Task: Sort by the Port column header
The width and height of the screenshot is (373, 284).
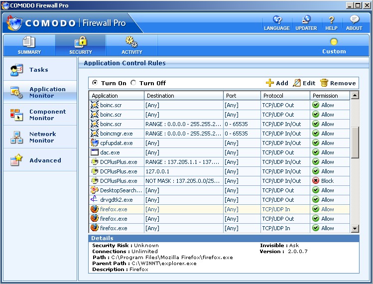Action: click(242, 96)
